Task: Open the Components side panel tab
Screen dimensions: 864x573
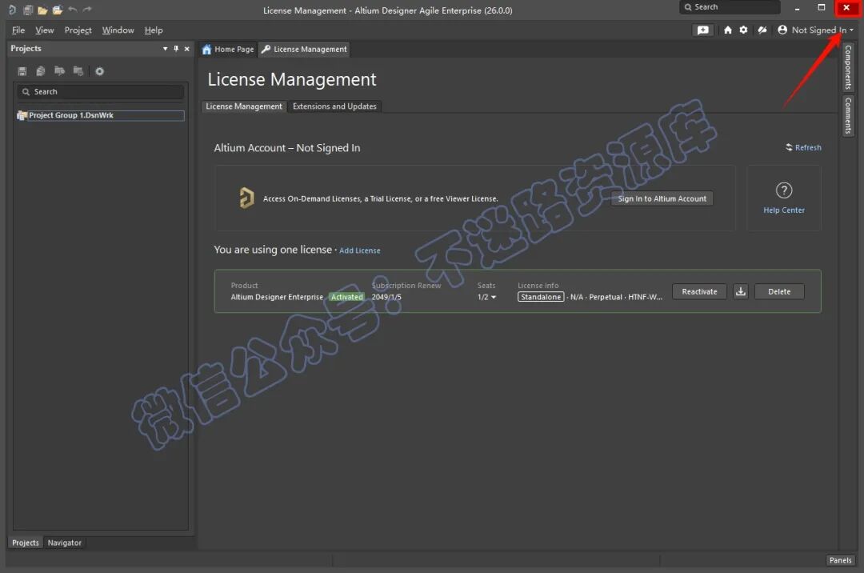Action: [848, 67]
